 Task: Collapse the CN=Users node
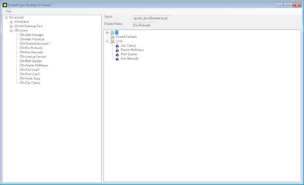point(11,30)
